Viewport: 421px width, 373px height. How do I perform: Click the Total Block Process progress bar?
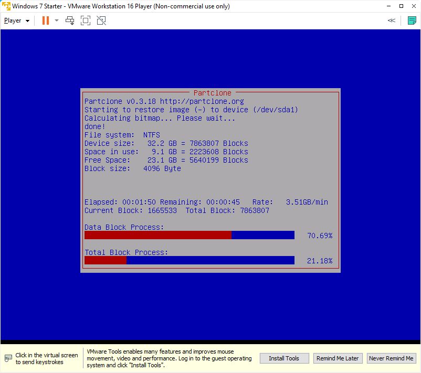[189, 260]
